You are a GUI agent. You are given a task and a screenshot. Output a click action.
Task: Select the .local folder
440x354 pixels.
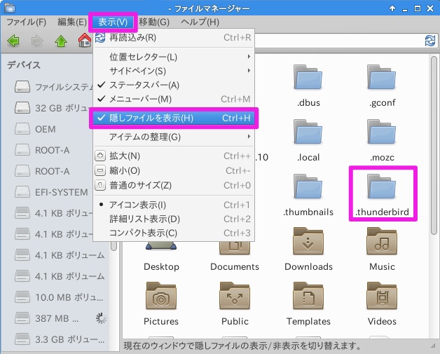point(308,141)
